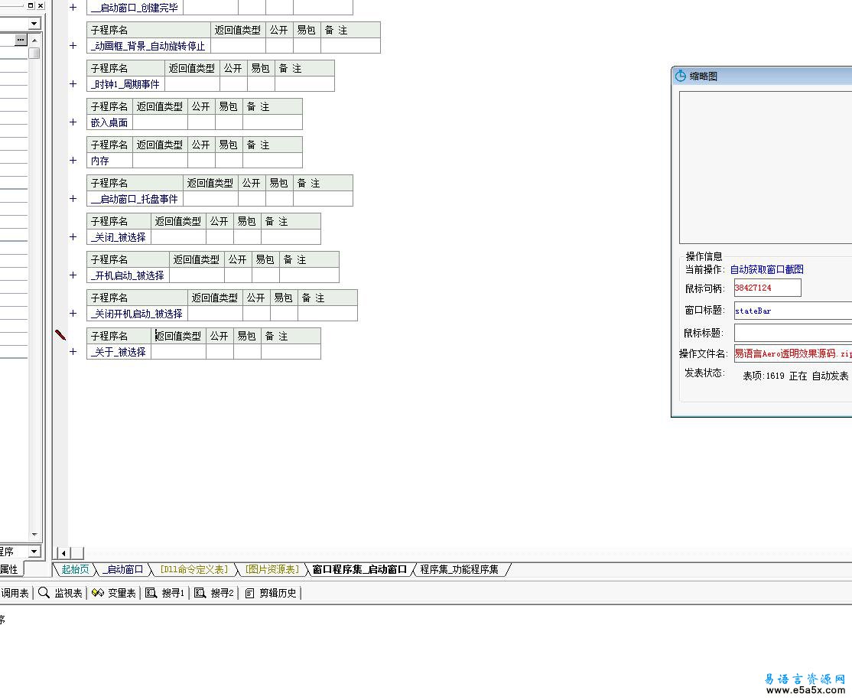Expand the _时钟1_周期事件 subroutine
This screenshot has height=700, width=852.
73,84
